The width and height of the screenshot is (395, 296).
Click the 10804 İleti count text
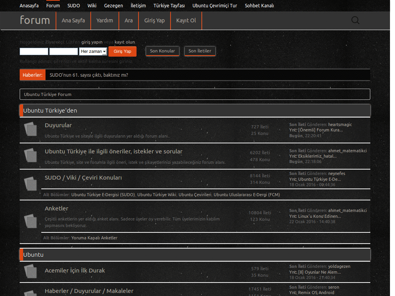tap(260, 213)
